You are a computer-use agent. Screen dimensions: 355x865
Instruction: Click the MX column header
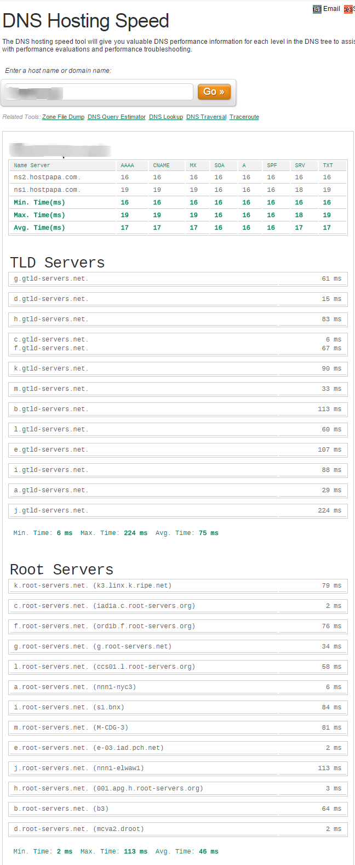tap(193, 166)
